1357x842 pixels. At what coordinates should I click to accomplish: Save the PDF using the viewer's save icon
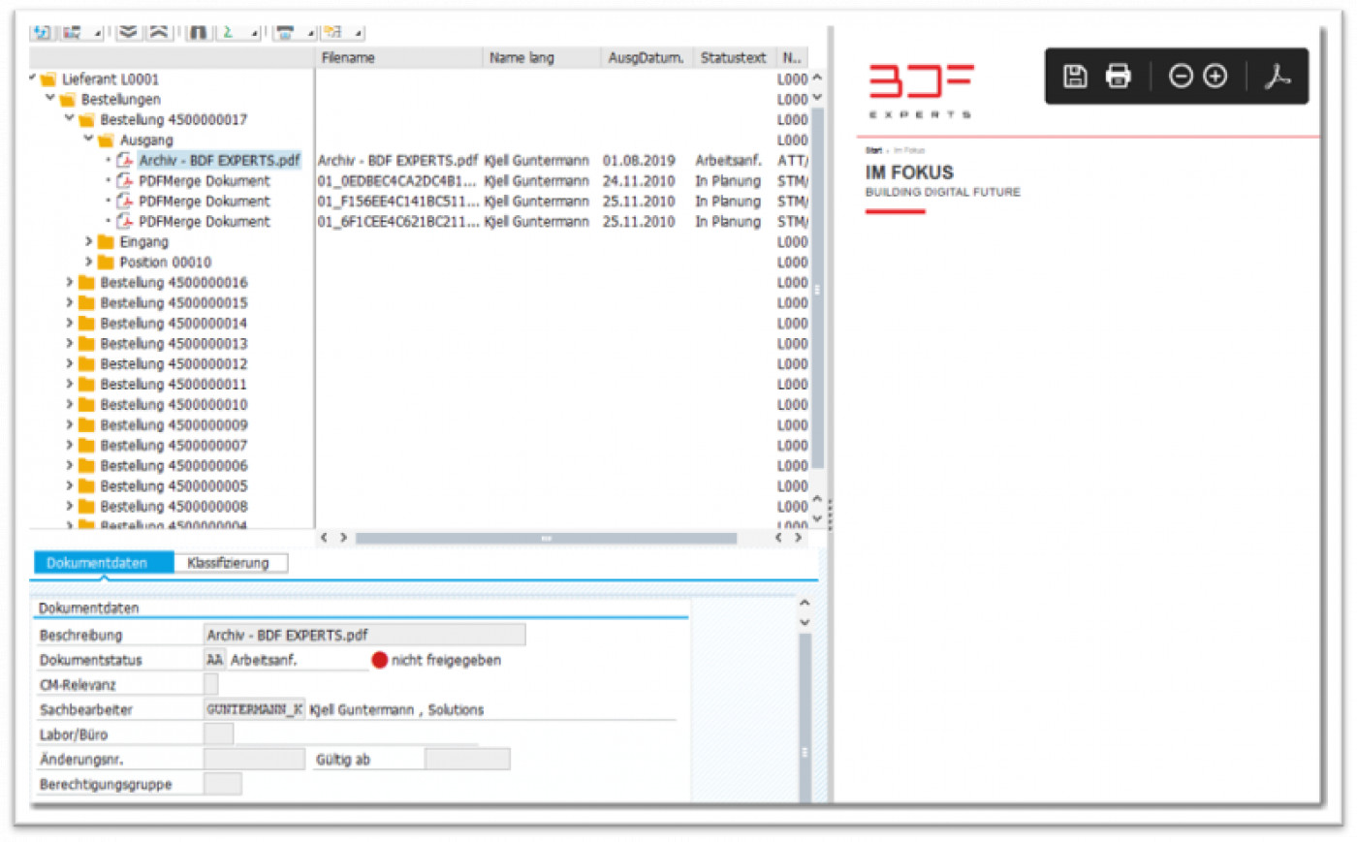tap(1074, 76)
